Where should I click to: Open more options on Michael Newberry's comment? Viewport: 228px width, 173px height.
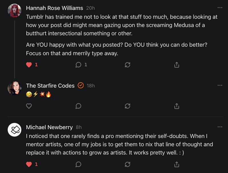coord(220,127)
